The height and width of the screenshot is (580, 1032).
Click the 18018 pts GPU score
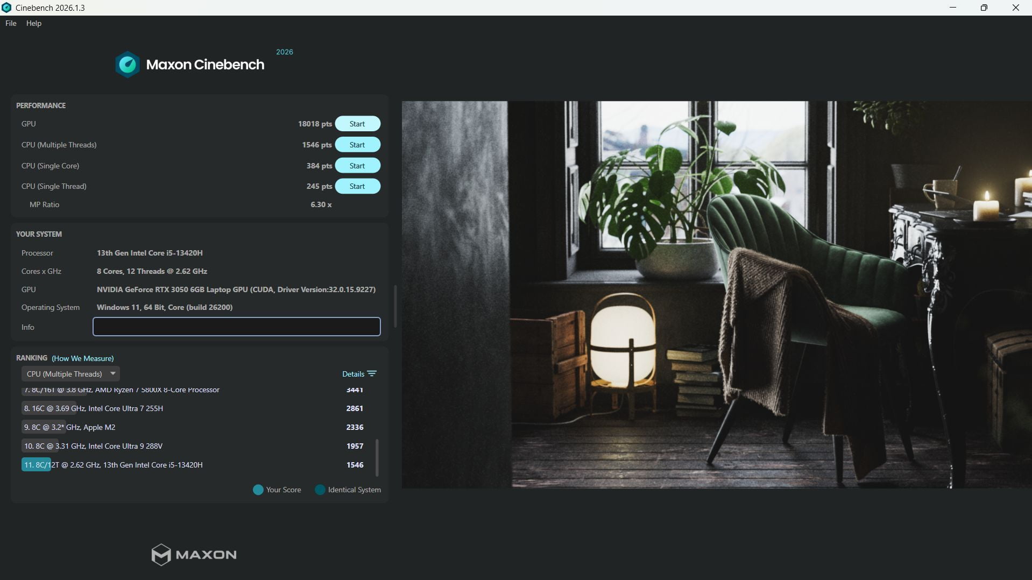[x=315, y=124]
